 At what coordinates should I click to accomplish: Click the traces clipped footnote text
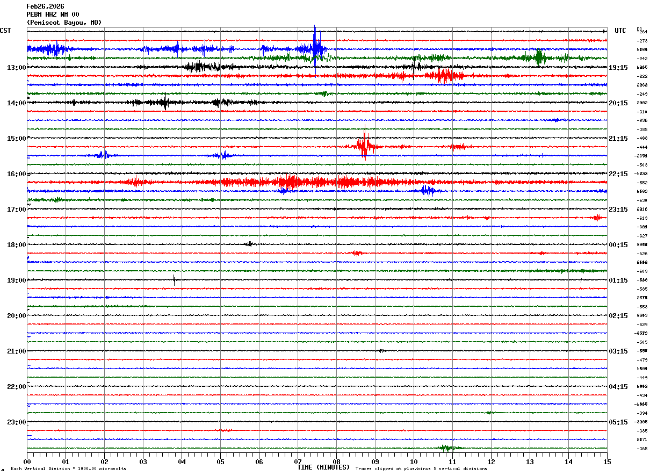pyautogui.click(x=421, y=468)
